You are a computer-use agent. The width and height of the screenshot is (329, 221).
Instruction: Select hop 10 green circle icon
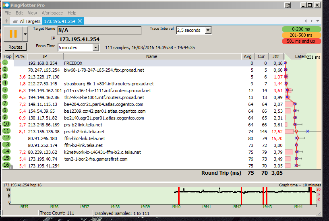coord(6,124)
